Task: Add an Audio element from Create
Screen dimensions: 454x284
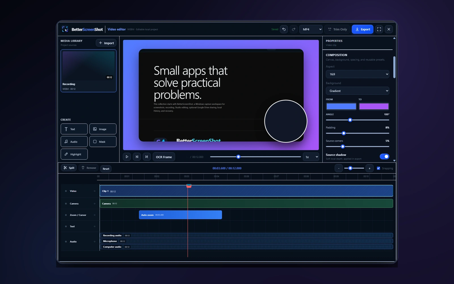Action: [x=74, y=141]
